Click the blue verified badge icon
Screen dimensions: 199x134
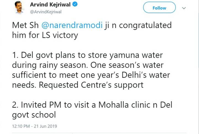(75, 5)
